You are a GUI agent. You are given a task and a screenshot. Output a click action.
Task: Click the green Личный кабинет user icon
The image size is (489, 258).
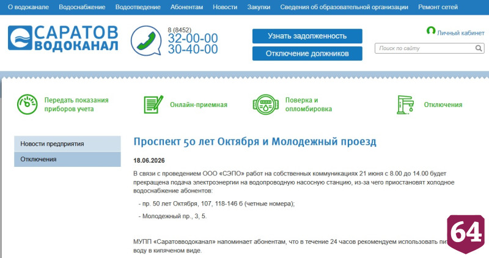(x=431, y=31)
